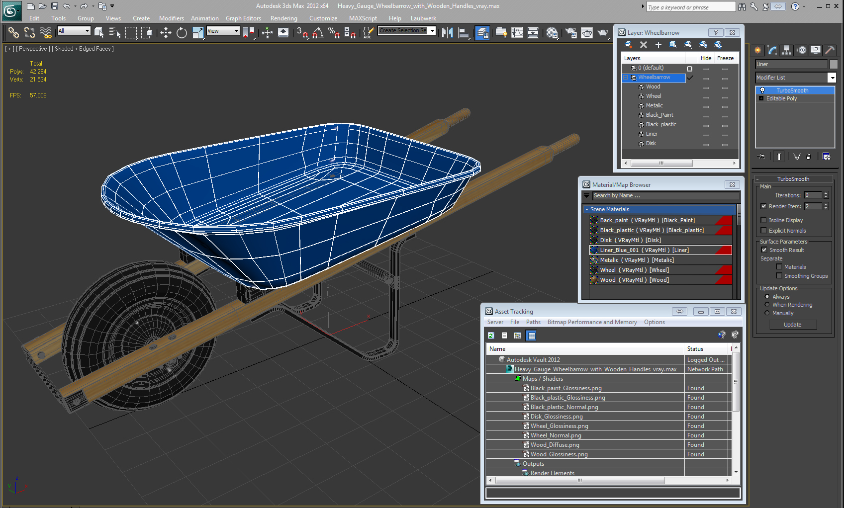Collapse the Wheelbarrow layer tree
Image resolution: width=844 pixels, height=508 pixels.
626,78
